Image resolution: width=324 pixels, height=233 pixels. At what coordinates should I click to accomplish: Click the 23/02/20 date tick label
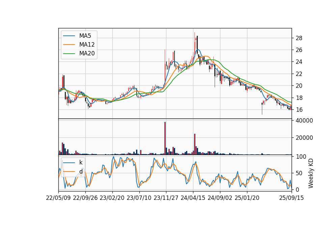coord(112,198)
